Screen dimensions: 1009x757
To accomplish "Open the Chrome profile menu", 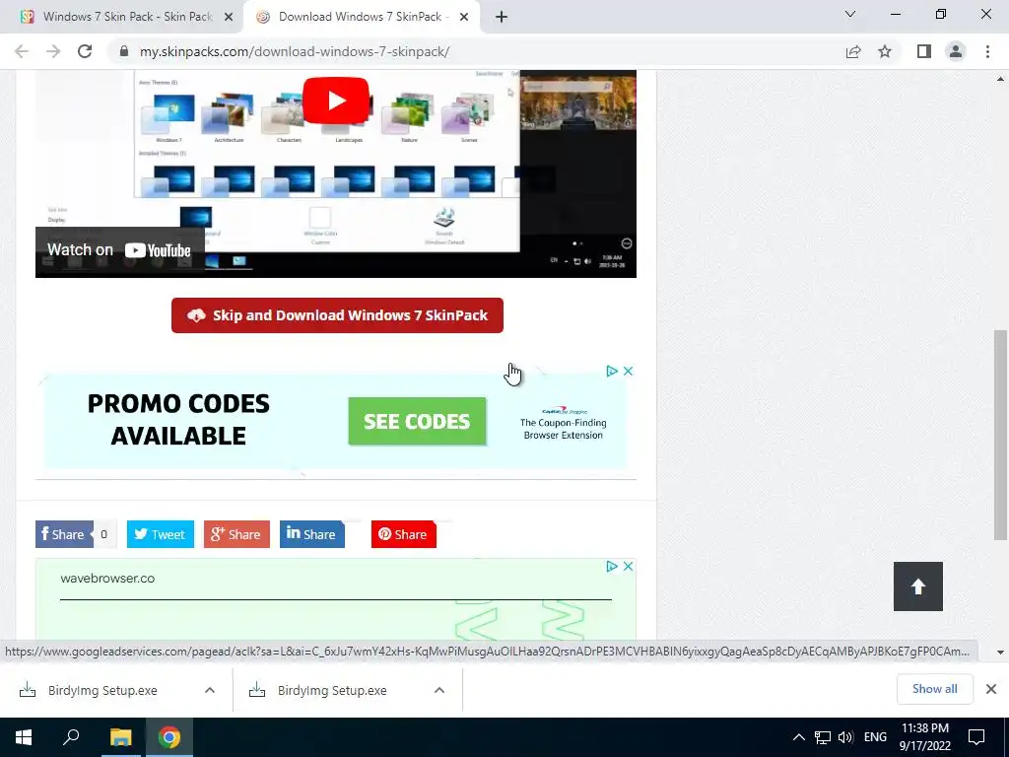I will pyautogui.click(x=956, y=51).
